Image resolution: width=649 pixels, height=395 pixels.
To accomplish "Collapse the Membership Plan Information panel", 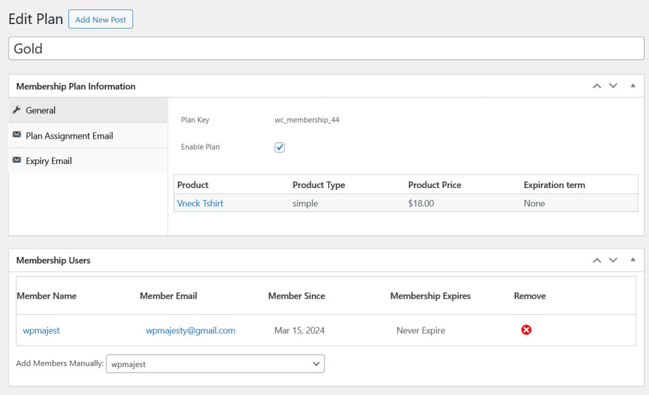I will click(633, 86).
